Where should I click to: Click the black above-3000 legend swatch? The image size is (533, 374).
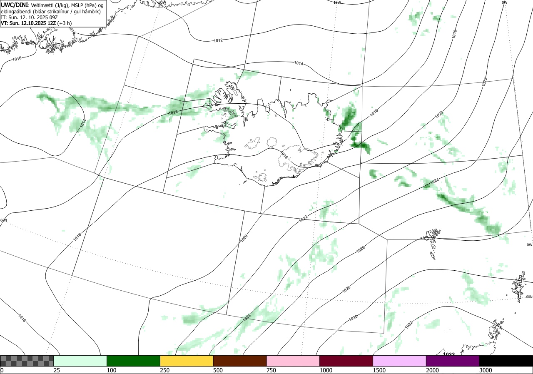click(x=506, y=361)
